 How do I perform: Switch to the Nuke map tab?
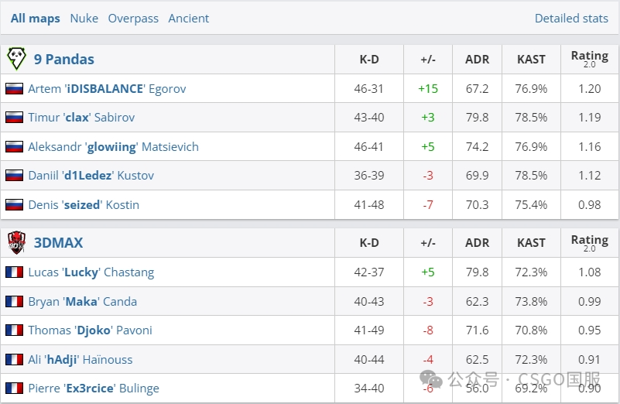tap(84, 19)
